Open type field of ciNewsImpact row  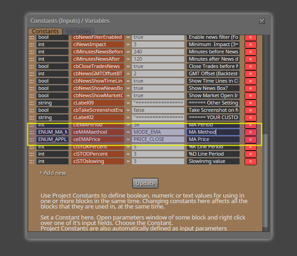[x=52, y=44]
